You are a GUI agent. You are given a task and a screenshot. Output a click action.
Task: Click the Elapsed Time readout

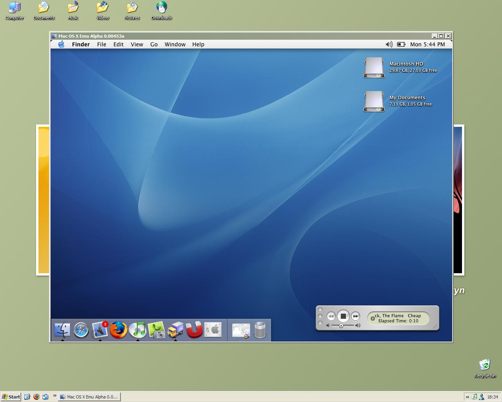pos(398,321)
